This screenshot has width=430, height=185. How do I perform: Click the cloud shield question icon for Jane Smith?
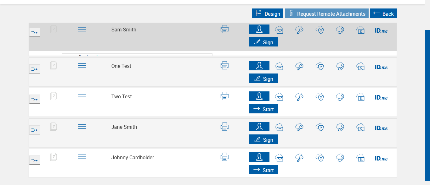pyautogui.click(x=320, y=127)
